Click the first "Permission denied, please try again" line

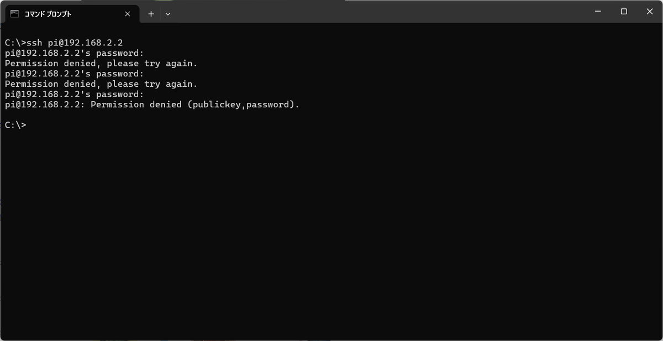tap(101, 64)
